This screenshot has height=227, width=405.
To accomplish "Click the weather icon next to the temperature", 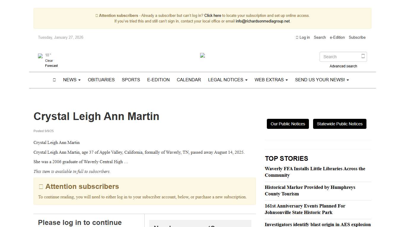I will tap(40, 56).
